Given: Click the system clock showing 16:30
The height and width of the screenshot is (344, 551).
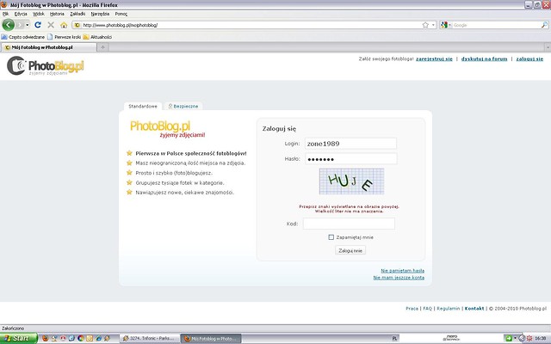Looking at the screenshot, I should pyautogui.click(x=541, y=338).
